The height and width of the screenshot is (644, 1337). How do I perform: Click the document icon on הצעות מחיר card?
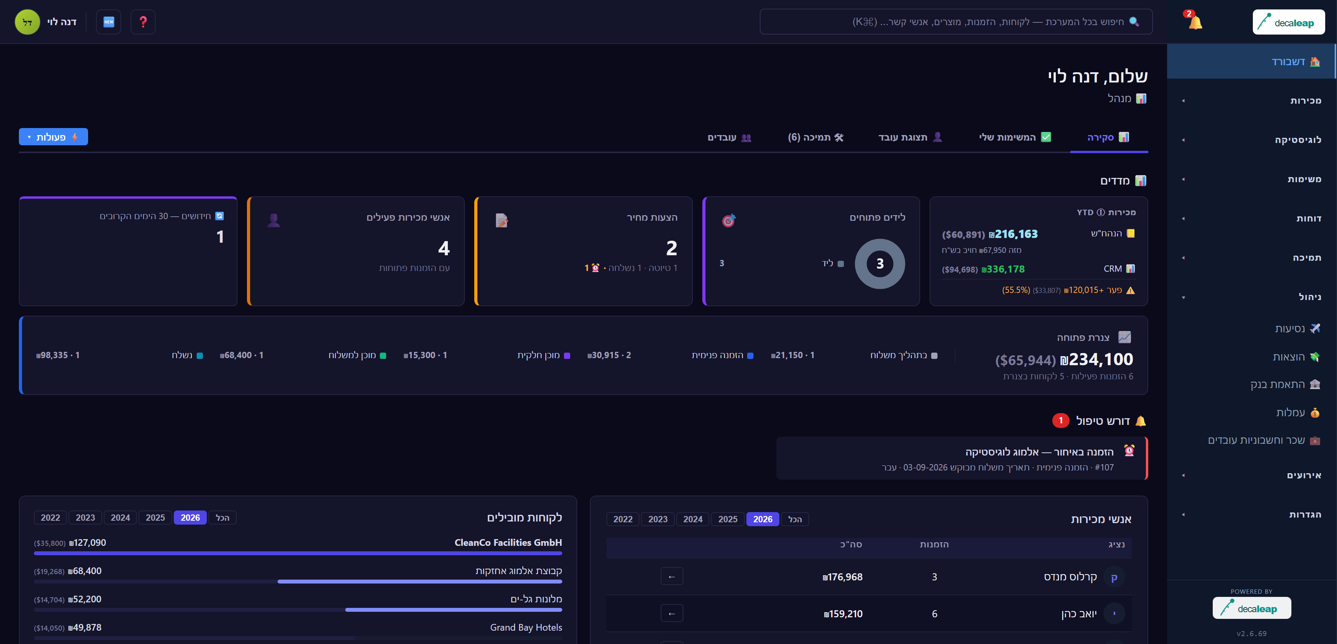click(501, 220)
